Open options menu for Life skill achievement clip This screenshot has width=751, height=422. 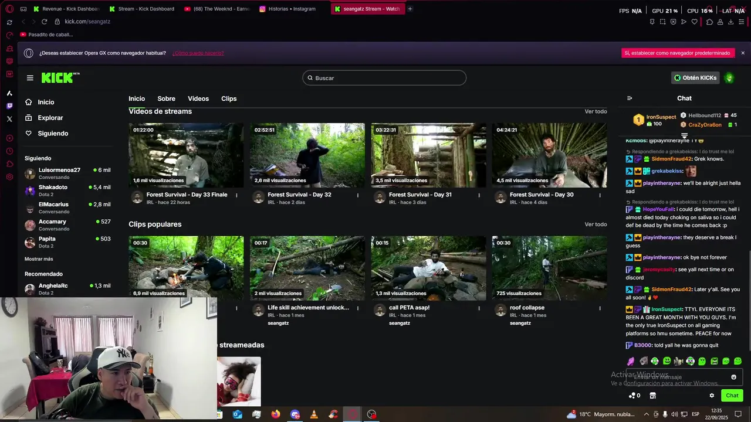coord(358,308)
